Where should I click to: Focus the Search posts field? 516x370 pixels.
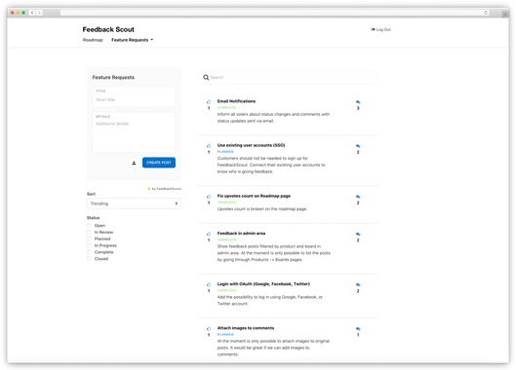[x=288, y=77]
